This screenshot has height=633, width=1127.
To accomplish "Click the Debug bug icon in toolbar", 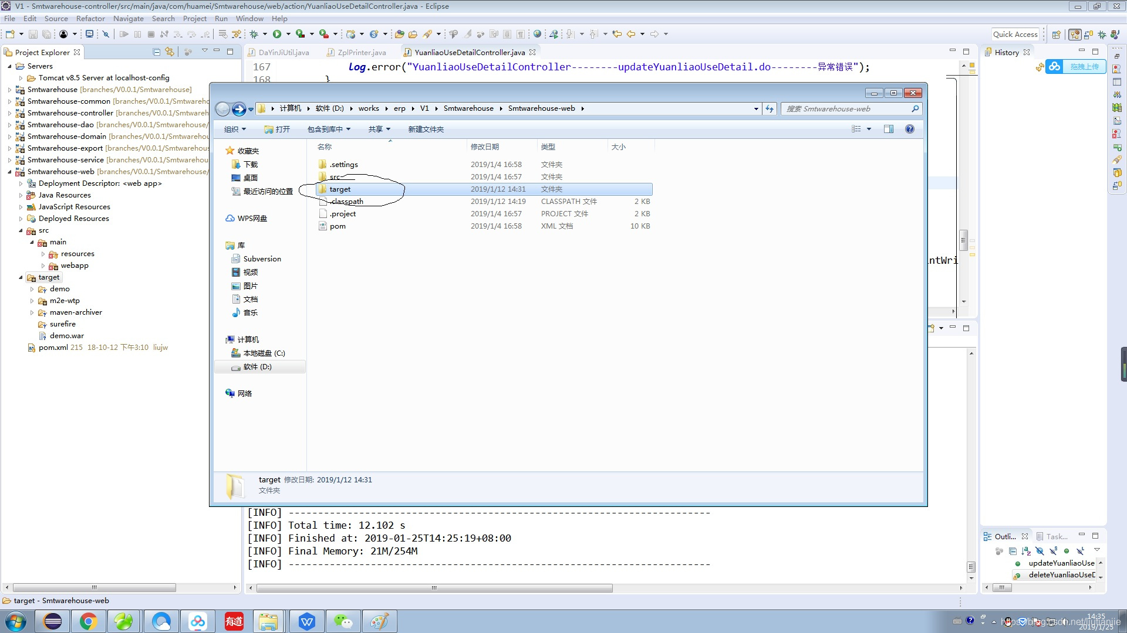I will click(254, 34).
